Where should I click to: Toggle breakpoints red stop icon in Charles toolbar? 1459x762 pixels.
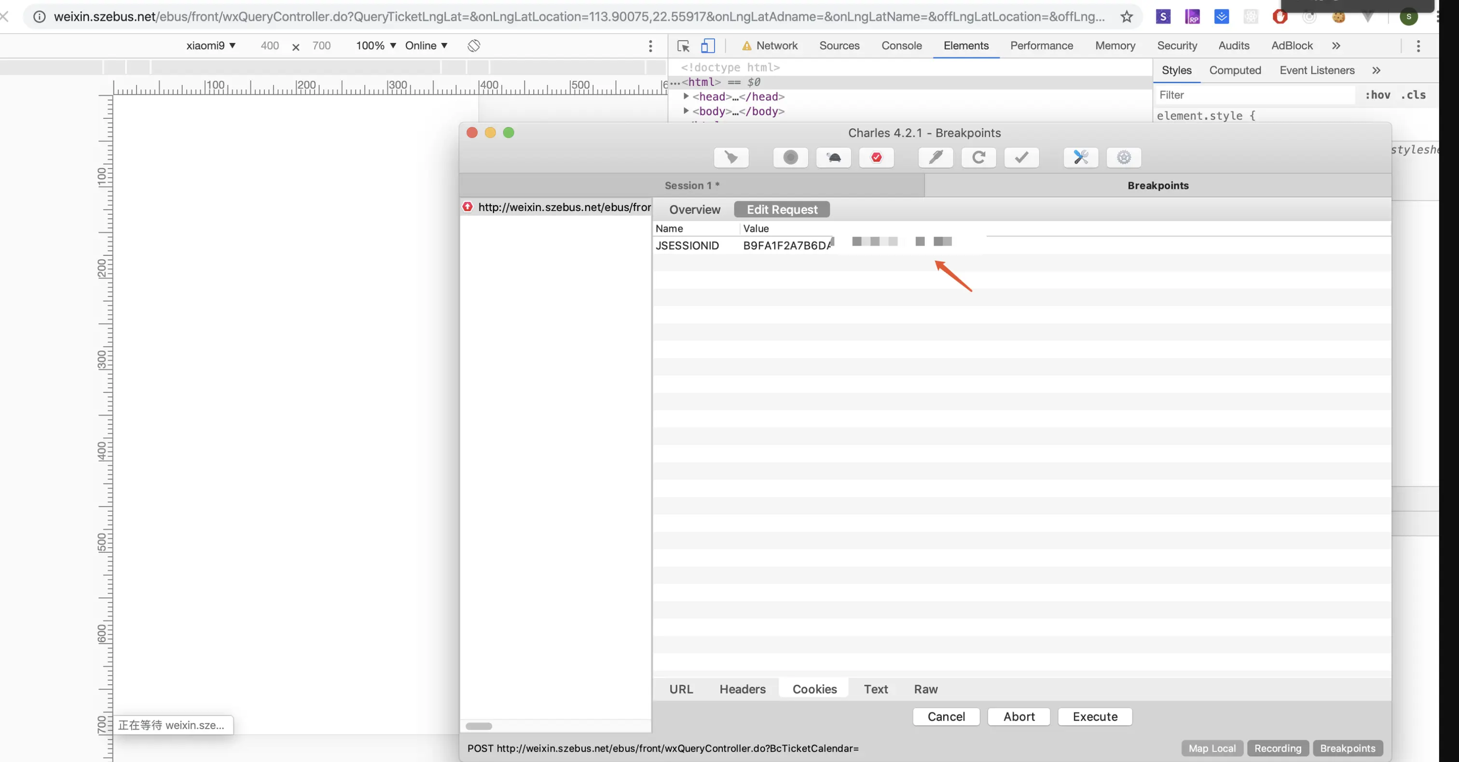(876, 157)
